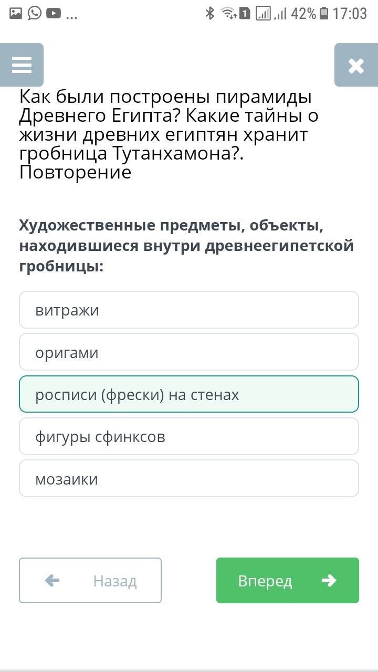Tap the gallery icon in status bar

click(x=16, y=13)
